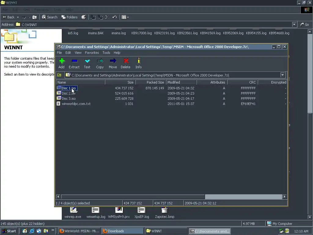Select Disc 1.iso in the archive list
Image resolution: width=313 pixels, height=235 pixels.
coord(69,88)
